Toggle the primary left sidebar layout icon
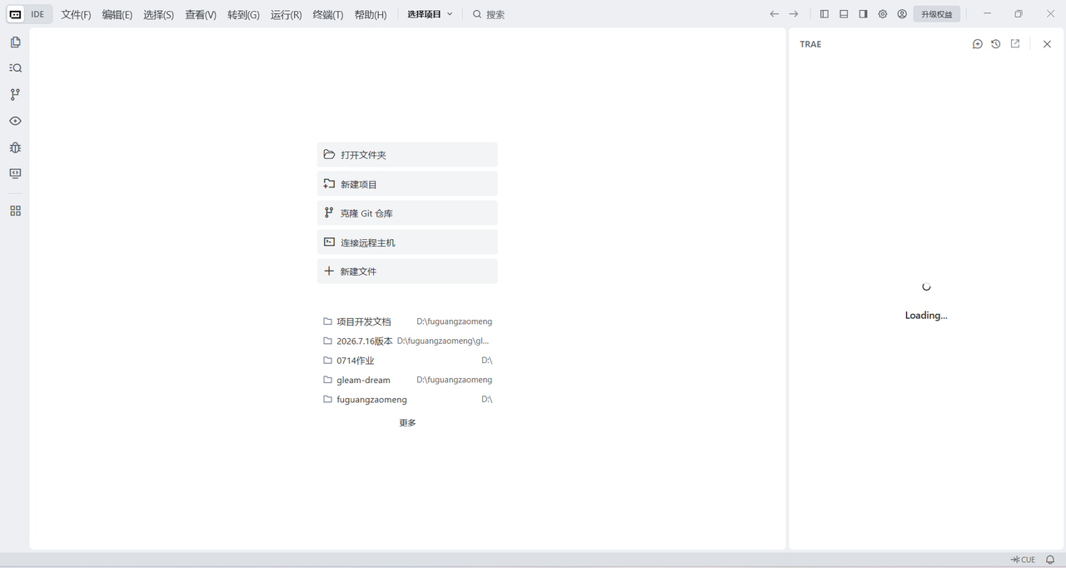1066x568 pixels. [x=824, y=14]
